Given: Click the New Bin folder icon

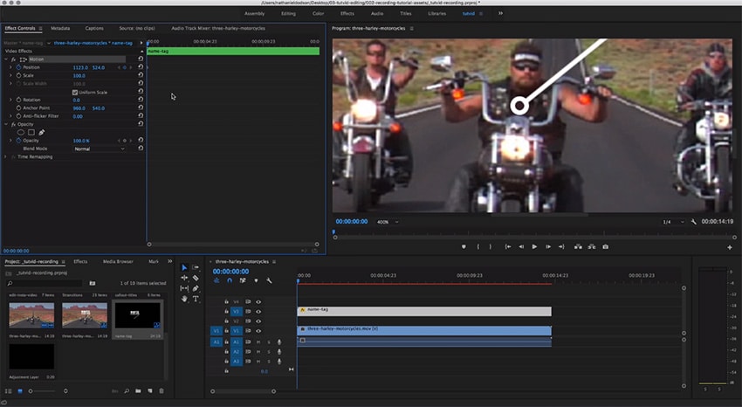Looking at the screenshot, I should [x=138, y=390].
